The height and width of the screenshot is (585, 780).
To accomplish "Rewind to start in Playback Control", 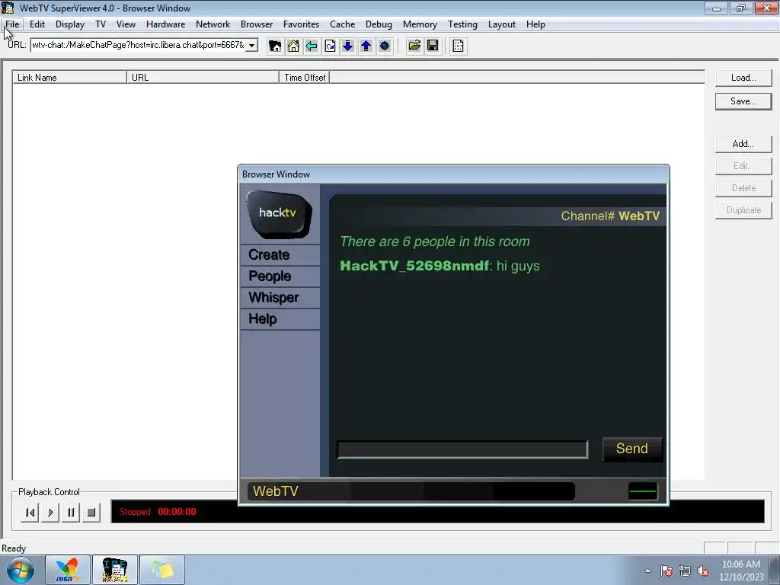I will 30,513.
